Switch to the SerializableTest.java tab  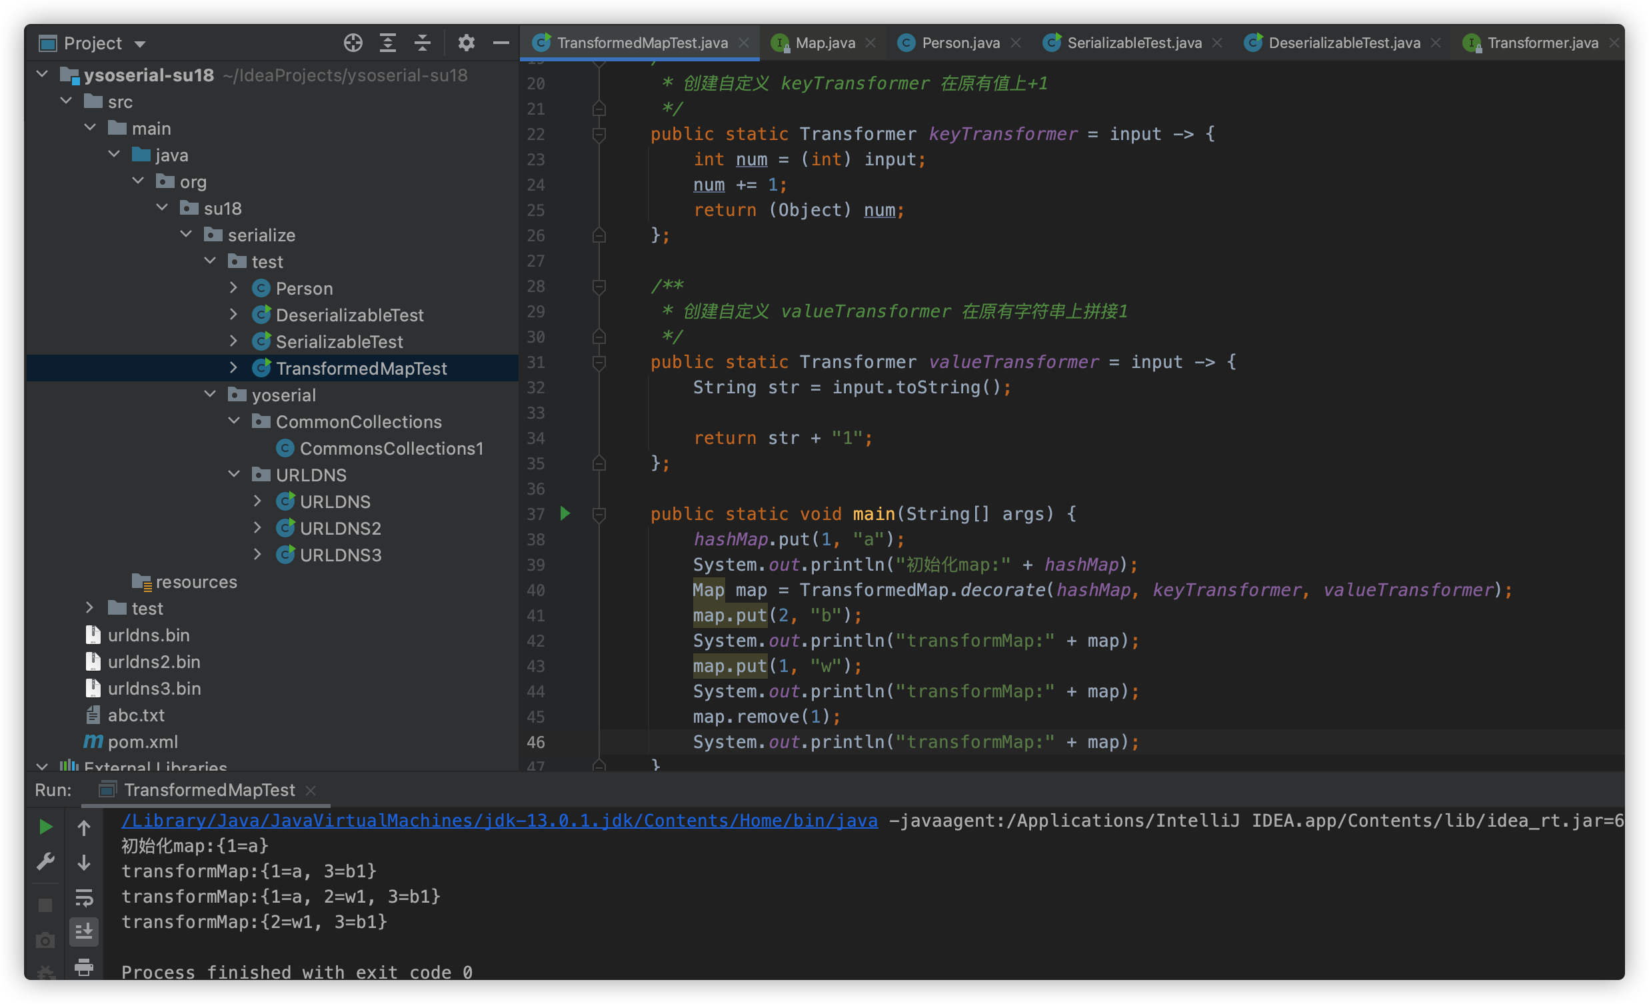point(1134,43)
